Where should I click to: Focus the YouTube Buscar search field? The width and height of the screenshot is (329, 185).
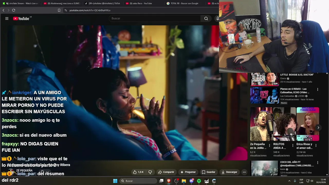pos(155,18)
